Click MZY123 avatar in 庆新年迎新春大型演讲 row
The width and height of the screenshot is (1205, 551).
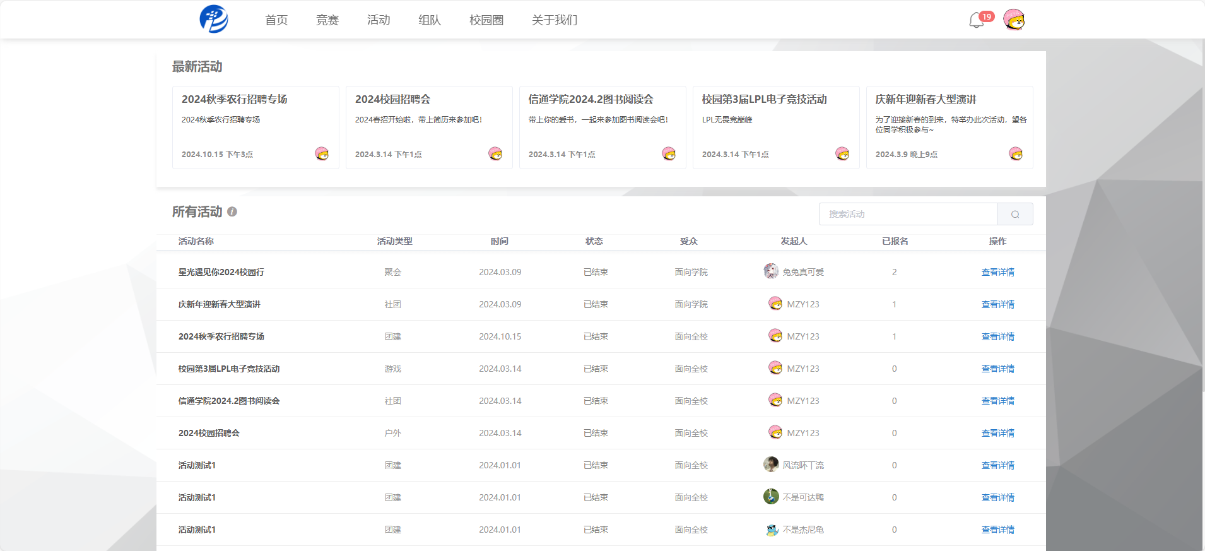pos(775,304)
